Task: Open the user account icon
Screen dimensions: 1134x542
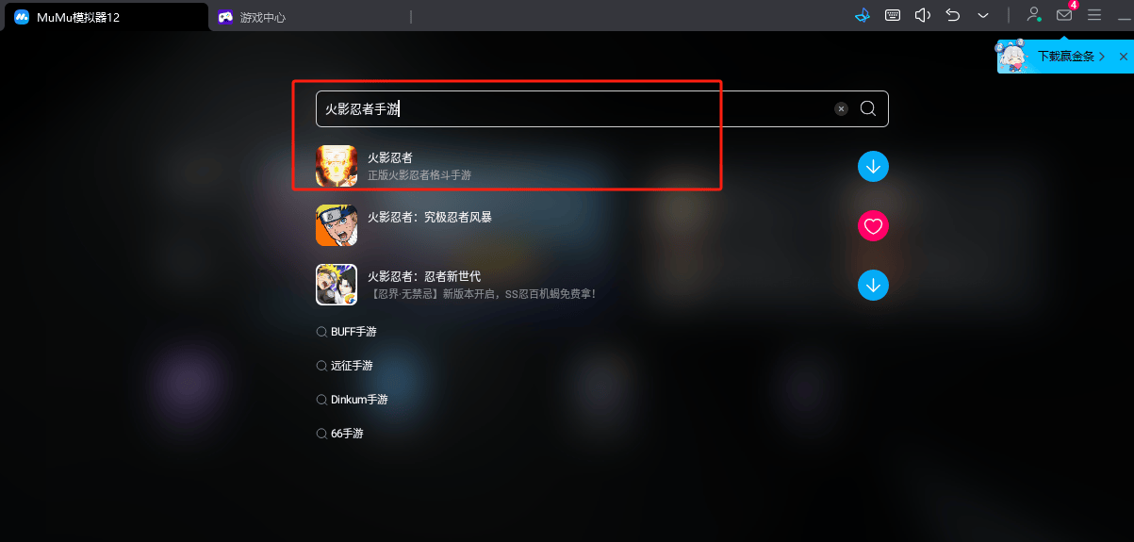Action: coord(1034,15)
